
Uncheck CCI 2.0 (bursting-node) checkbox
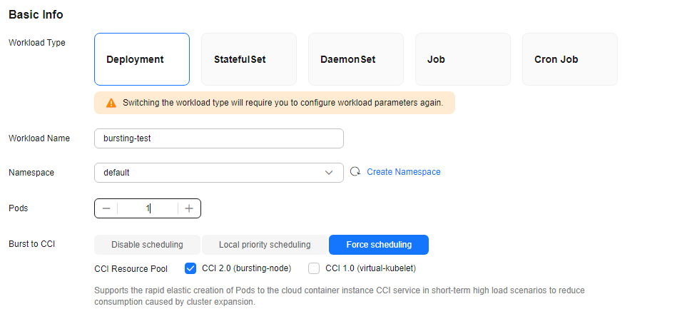point(190,268)
